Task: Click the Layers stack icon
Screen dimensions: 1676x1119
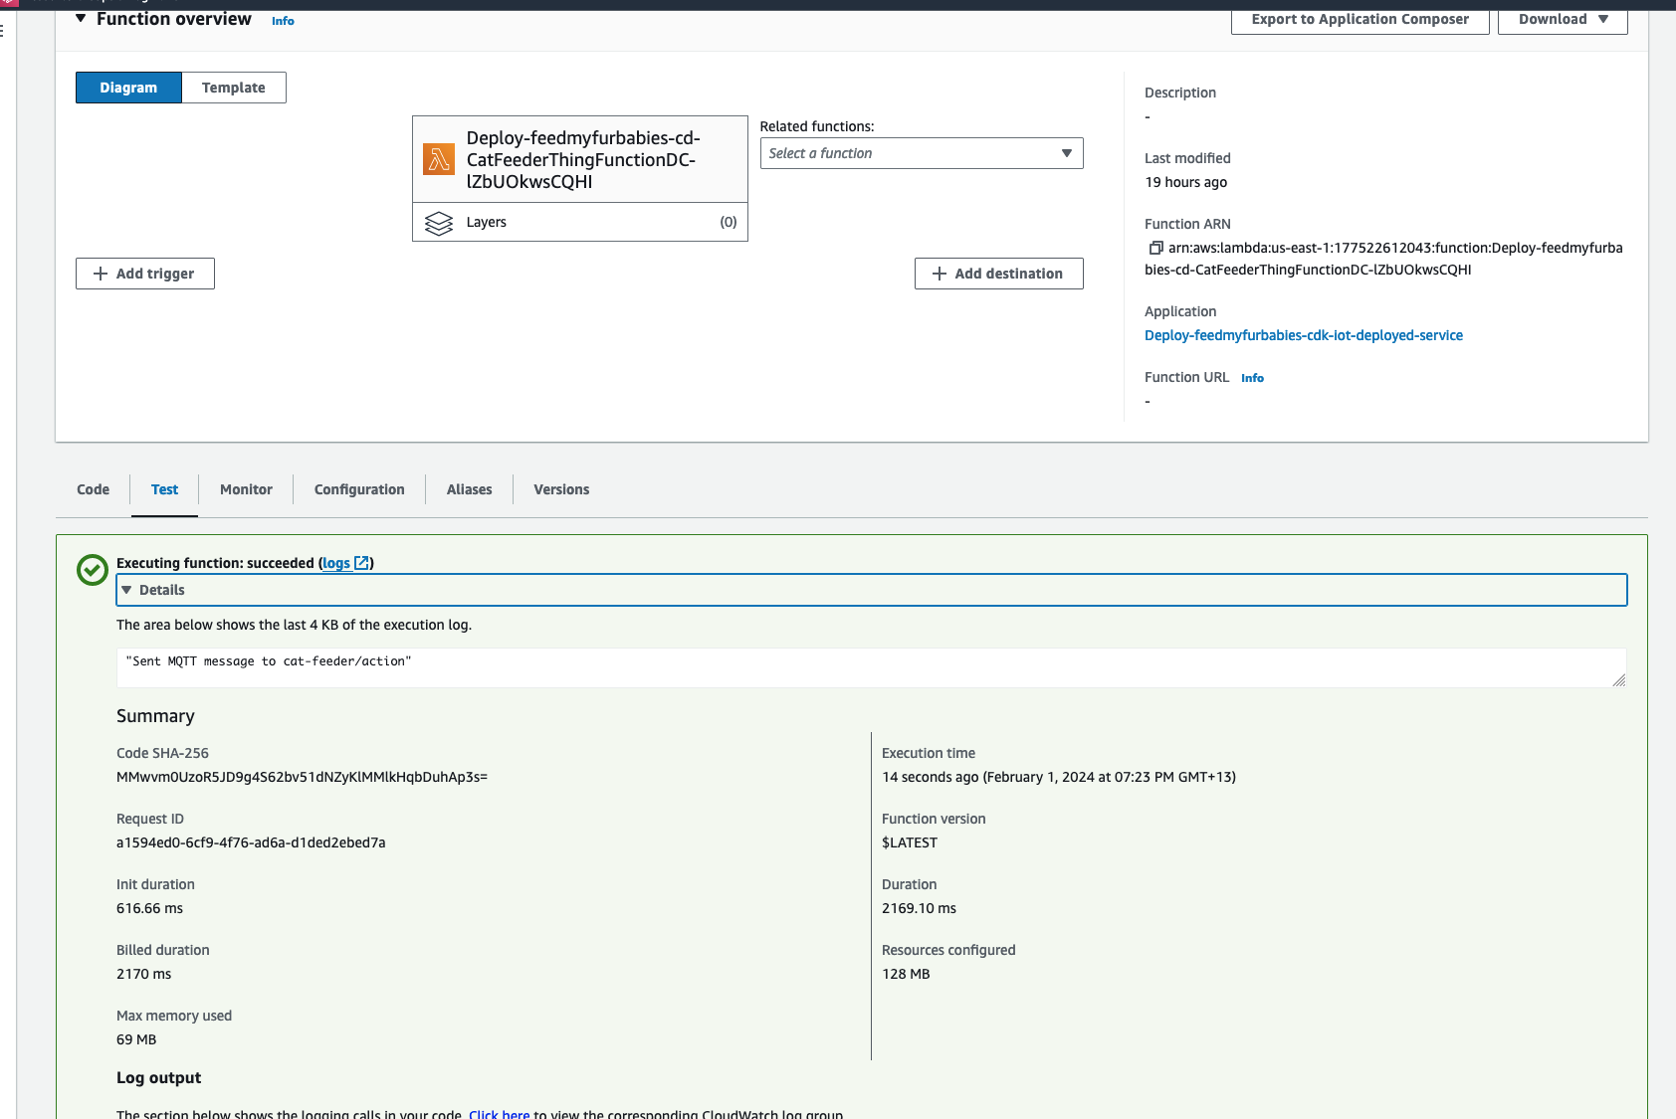Action: (439, 223)
